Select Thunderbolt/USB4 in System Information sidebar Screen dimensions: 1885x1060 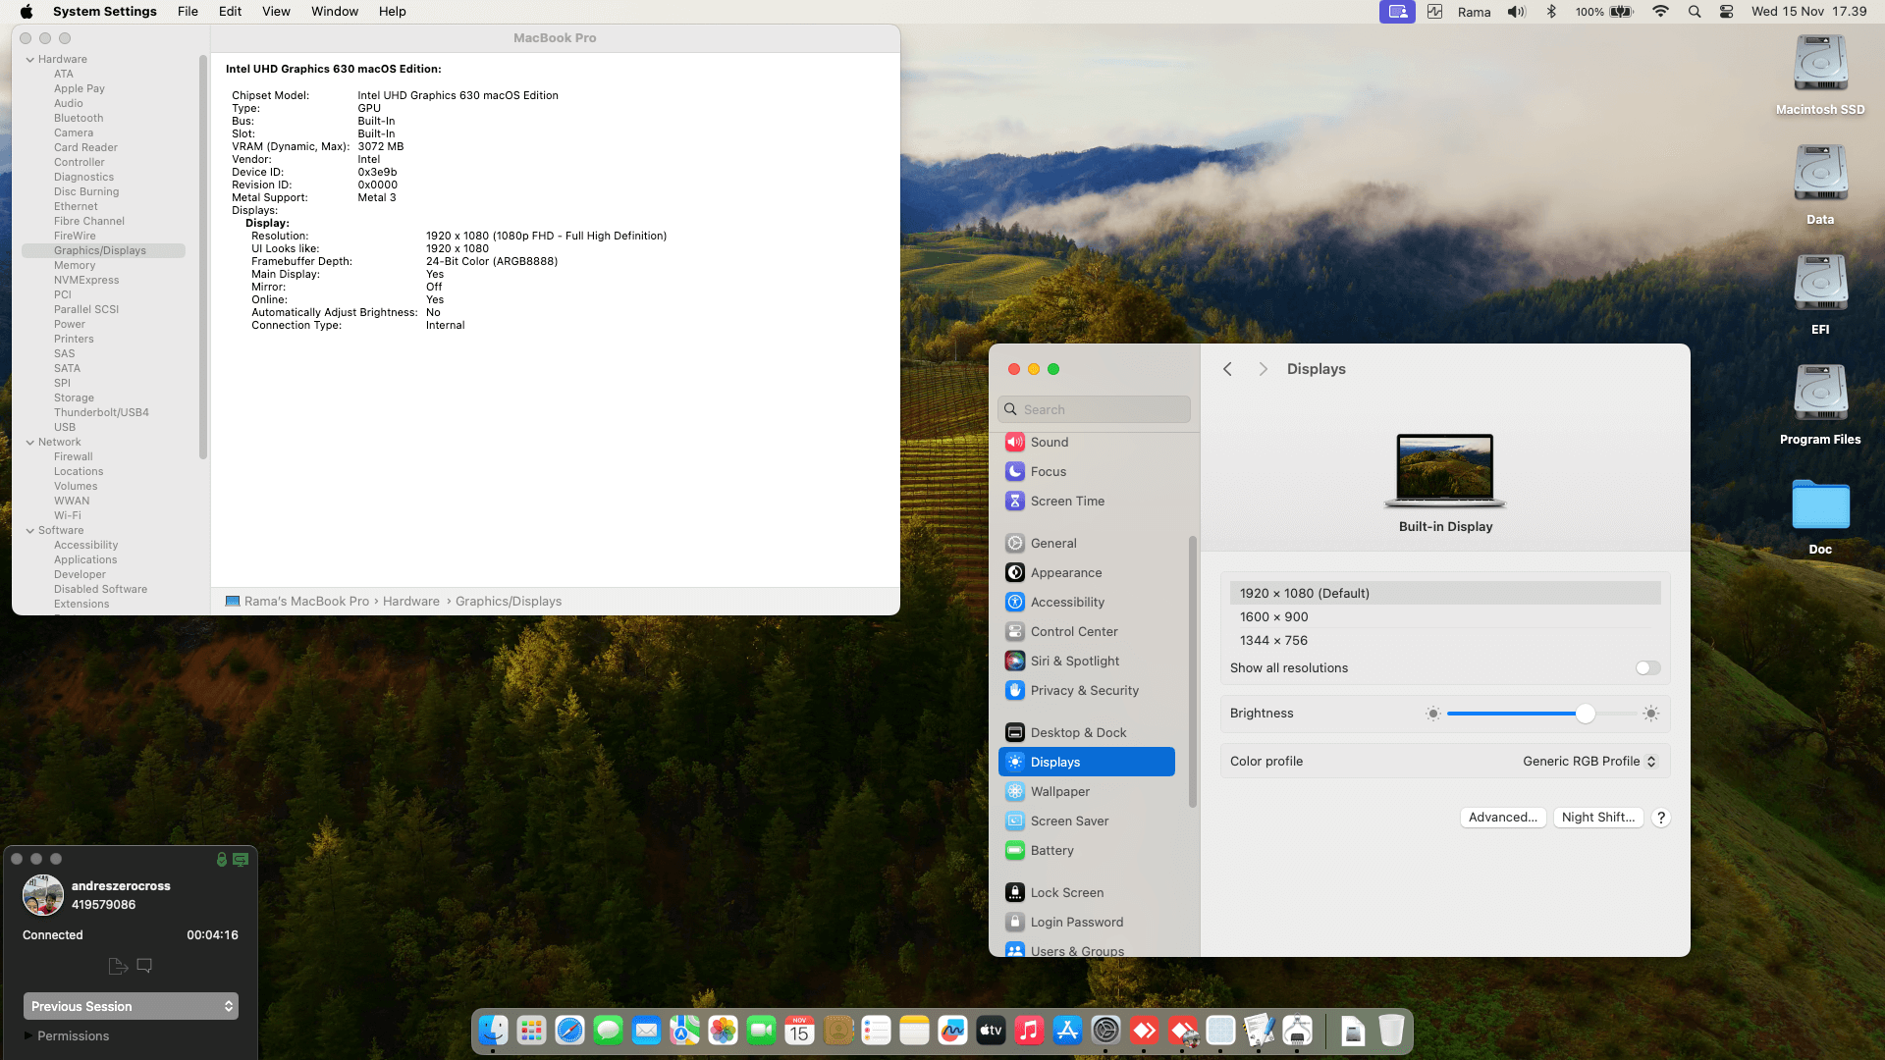coord(101,413)
